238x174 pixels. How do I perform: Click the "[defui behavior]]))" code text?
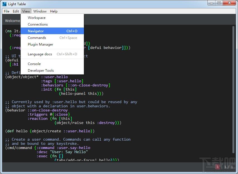click(x=109, y=48)
